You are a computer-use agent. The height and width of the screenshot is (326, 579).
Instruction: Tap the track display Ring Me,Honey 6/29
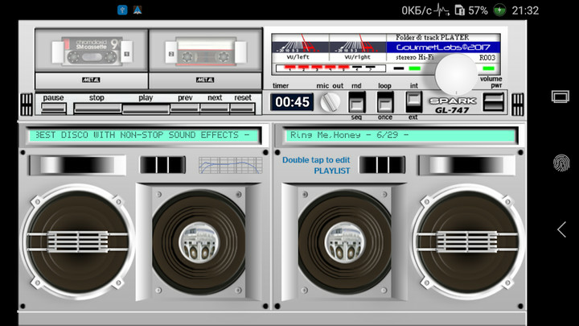pyautogui.click(x=400, y=135)
